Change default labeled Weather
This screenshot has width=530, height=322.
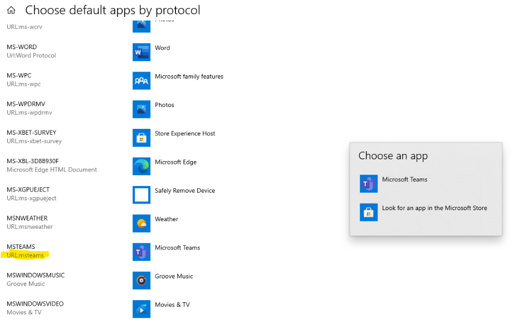pos(166,219)
